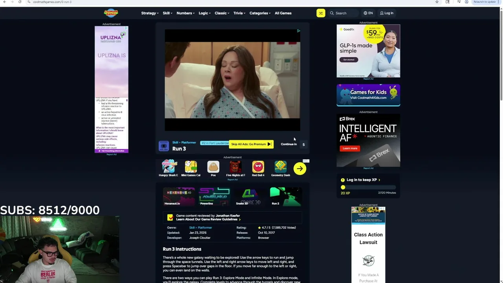Click Report Ad under the game carousel
The height and width of the screenshot is (283, 503).
click(x=232, y=180)
